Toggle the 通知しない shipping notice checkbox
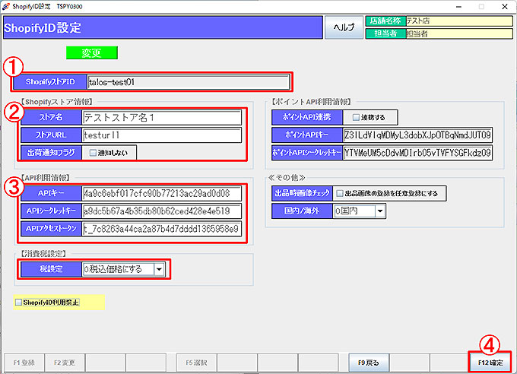Screen dimensions: 517x374 pos(93,153)
